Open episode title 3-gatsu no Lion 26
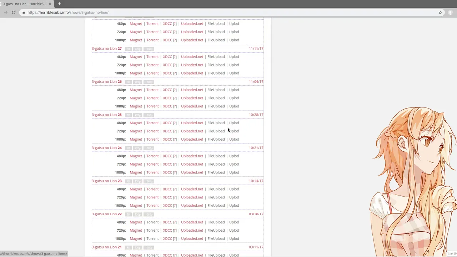457x257 pixels. point(107,82)
